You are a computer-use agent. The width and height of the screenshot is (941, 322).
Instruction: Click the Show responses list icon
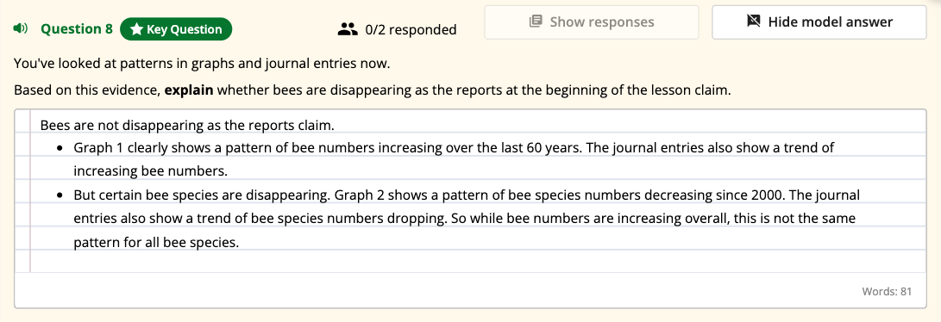(x=536, y=22)
